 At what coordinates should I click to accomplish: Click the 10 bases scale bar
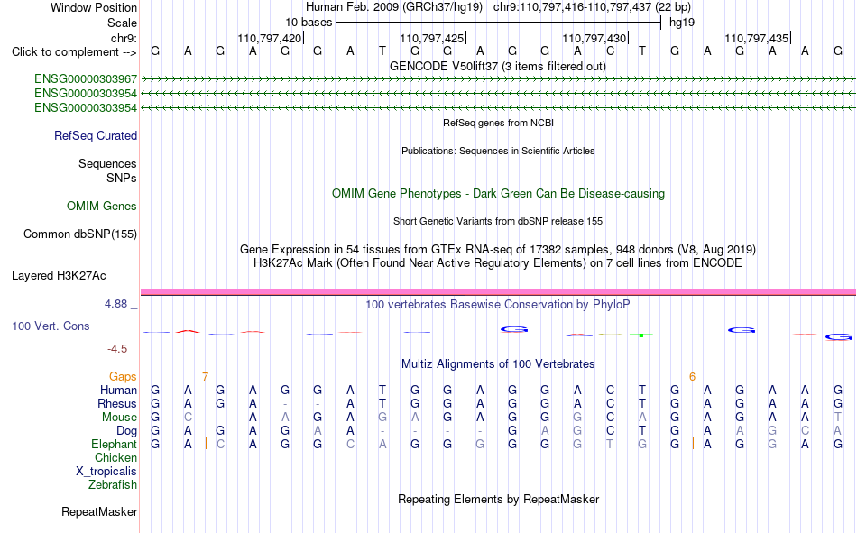click(x=498, y=23)
